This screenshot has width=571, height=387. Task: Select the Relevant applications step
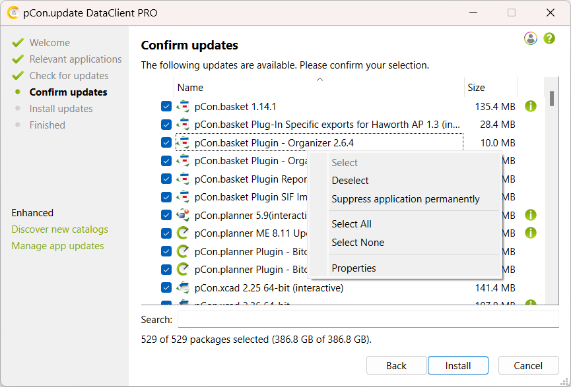tap(75, 59)
